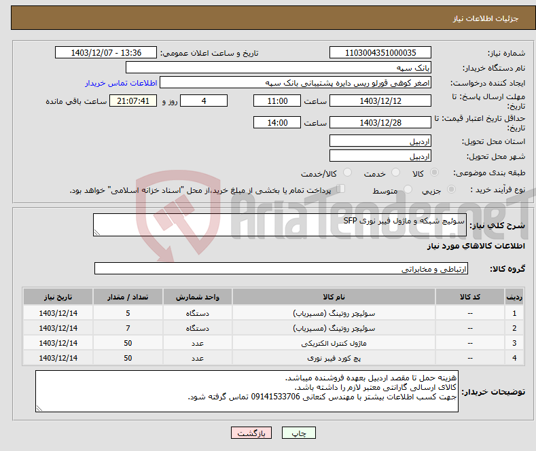The image size is (536, 451).
Task: Click the resize handle of description textarea
Action: (97, 232)
